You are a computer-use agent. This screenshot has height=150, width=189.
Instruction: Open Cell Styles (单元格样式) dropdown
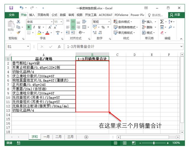click(x=124, y=33)
